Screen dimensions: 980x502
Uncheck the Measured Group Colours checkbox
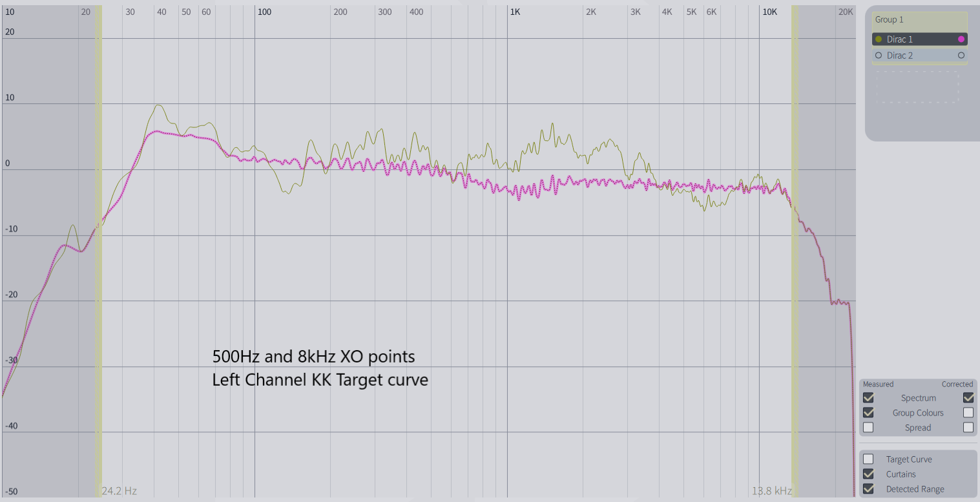pos(868,413)
